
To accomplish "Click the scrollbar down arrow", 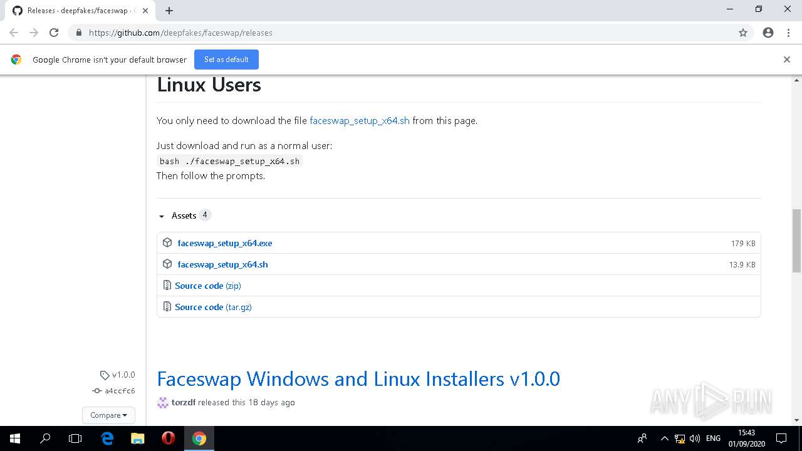I will [x=796, y=420].
